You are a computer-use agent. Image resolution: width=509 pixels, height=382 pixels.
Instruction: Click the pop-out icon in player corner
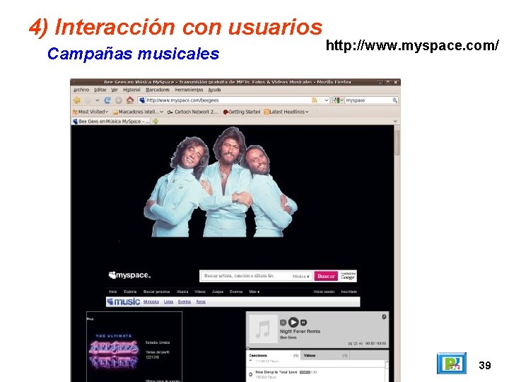click(x=384, y=317)
